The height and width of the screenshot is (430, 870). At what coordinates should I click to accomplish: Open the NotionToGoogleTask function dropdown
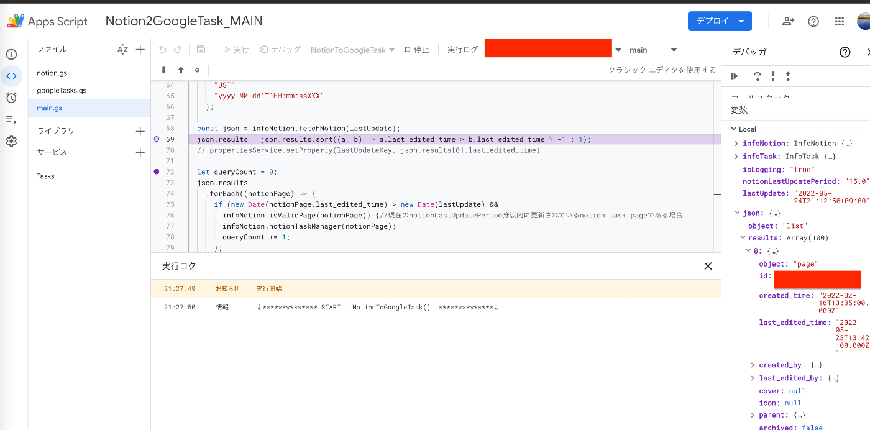(x=353, y=50)
